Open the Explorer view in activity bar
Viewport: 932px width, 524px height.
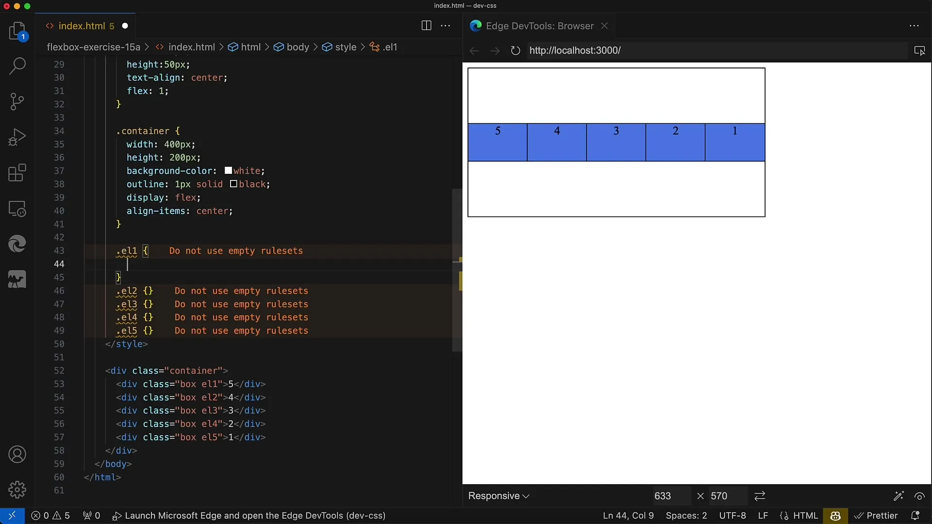tap(17, 31)
